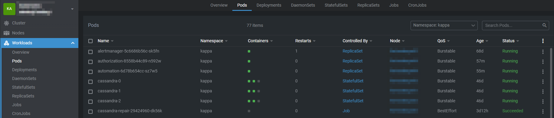The width and height of the screenshot is (554, 118).
Task: Open StatefulSets in the sidebar
Action: click(24, 87)
